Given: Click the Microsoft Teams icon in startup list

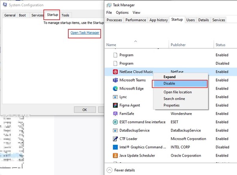Looking at the screenshot, I should click(115, 80).
